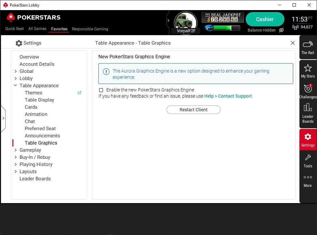This screenshot has height=235, width=317.
Task: Click the PokerStars logo
Action: pos(34,17)
